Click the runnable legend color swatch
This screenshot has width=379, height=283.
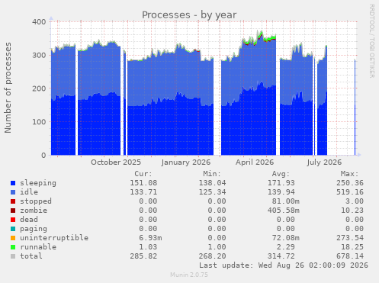(x=13, y=247)
